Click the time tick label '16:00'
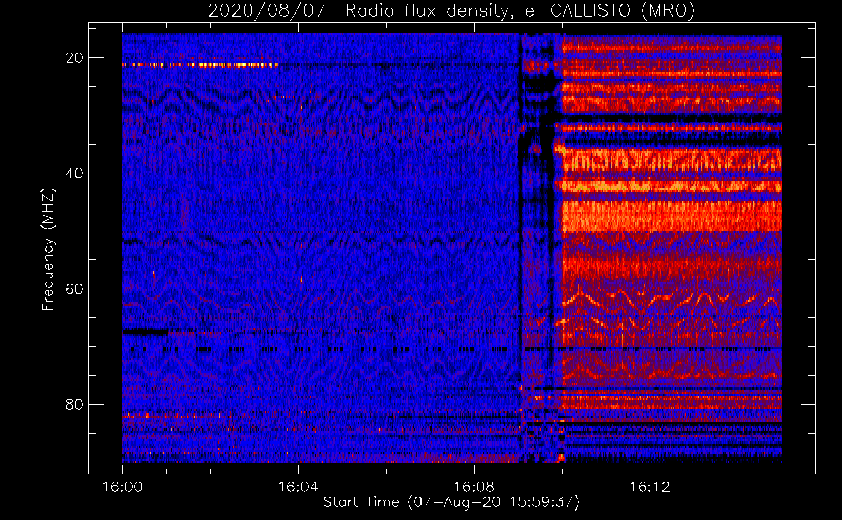This screenshot has height=520, width=842. tap(122, 487)
